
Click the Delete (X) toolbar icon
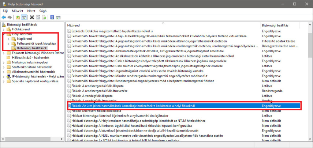[32, 17]
